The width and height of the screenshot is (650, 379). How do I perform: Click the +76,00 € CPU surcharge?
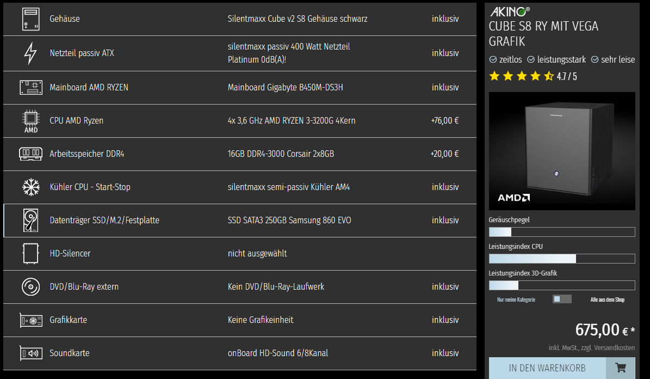(445, 120)
